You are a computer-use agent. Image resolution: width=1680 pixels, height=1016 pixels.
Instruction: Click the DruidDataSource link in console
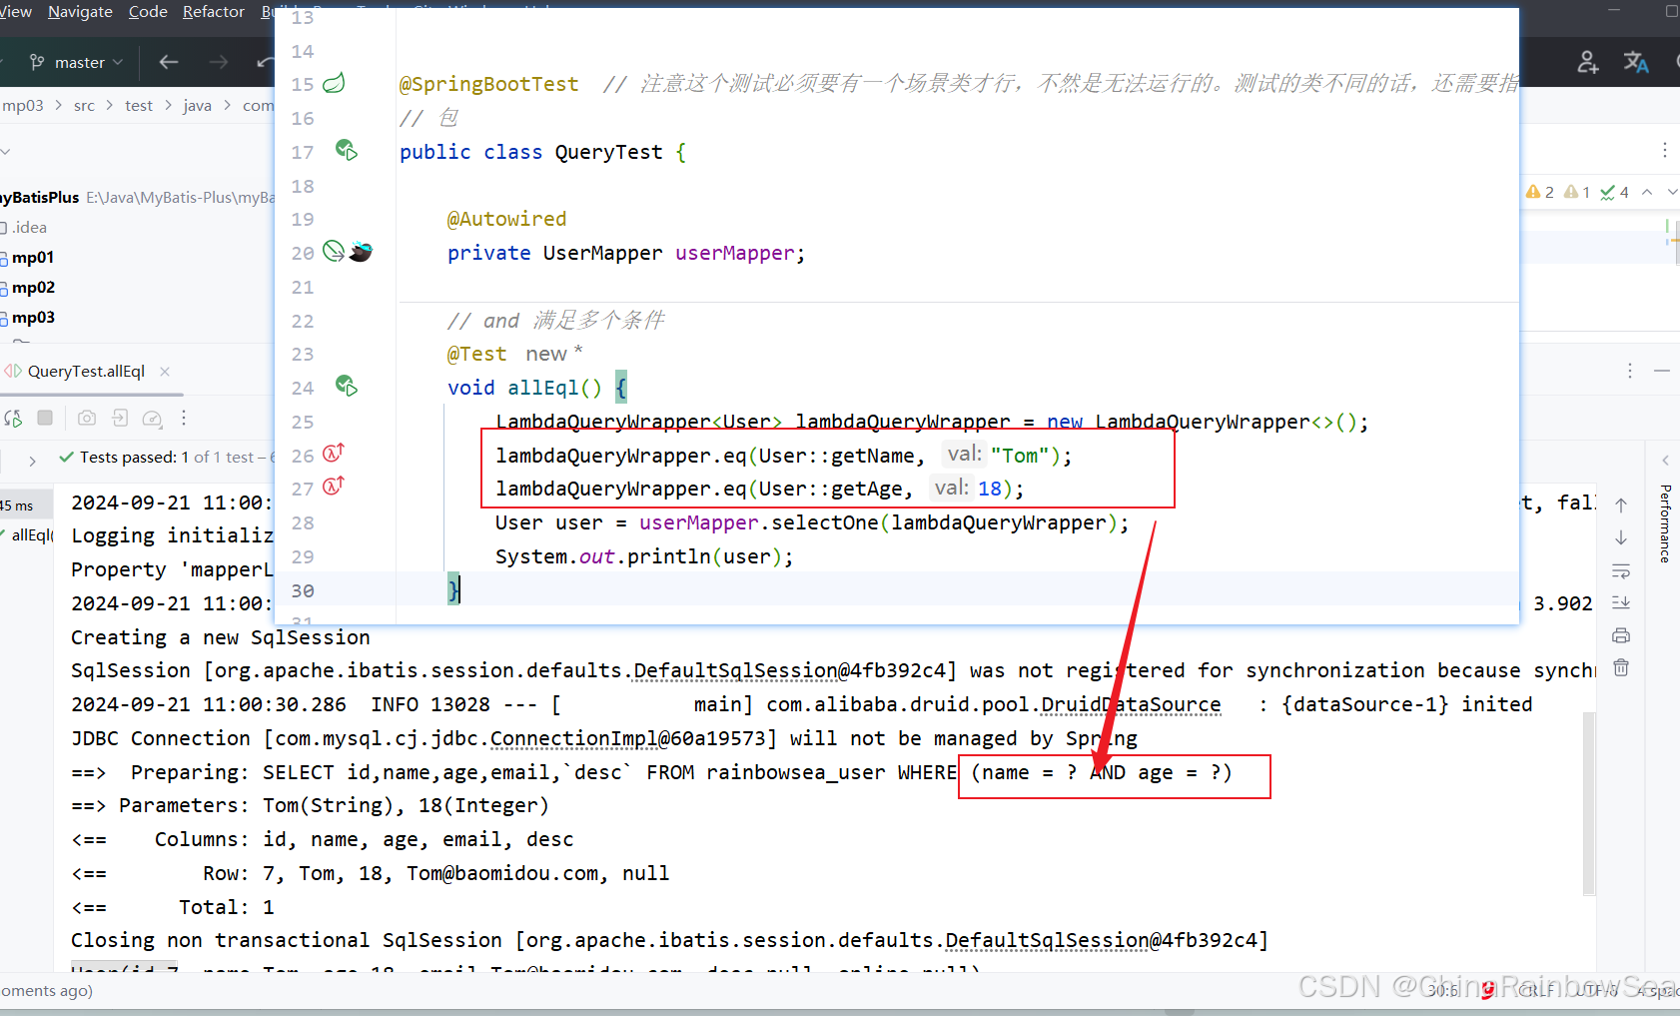[1131, 704]
